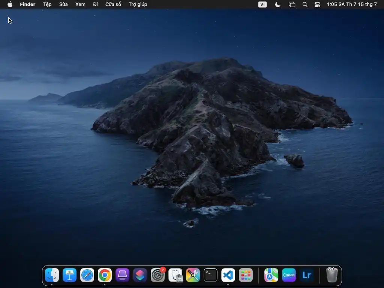Launch Canva from the Dock

tap(289, 275)
